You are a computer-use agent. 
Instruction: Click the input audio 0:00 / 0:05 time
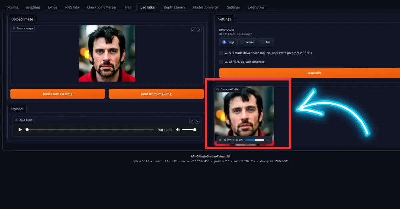pos(164,130)
